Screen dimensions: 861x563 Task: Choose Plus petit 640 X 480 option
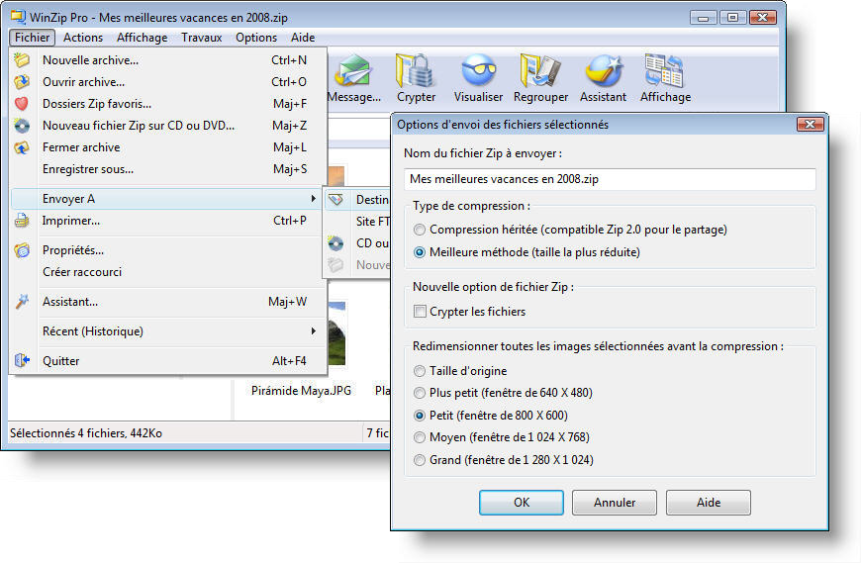pos(420,393)
